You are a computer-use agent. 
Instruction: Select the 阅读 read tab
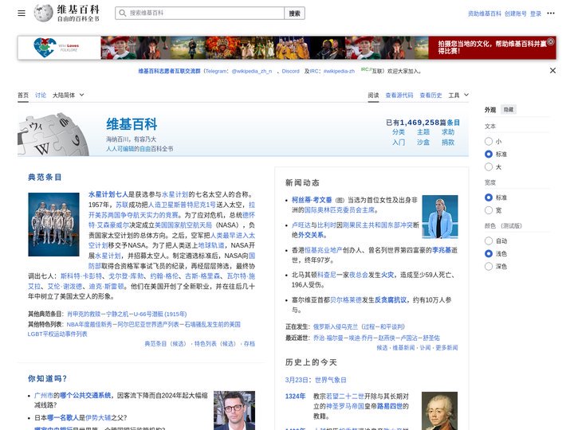pos(373,95)
